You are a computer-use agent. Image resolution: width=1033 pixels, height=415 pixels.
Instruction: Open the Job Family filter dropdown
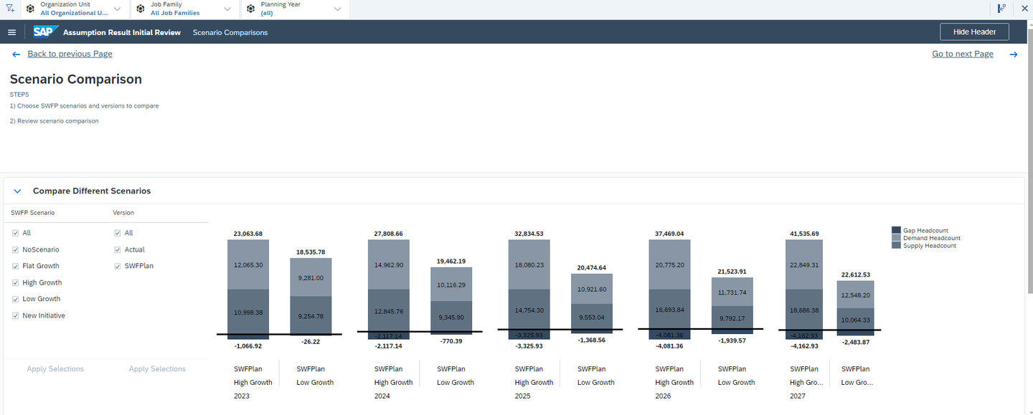227,9
